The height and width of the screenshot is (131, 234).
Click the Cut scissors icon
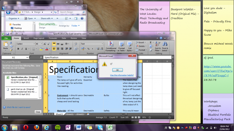click(11, 43)
